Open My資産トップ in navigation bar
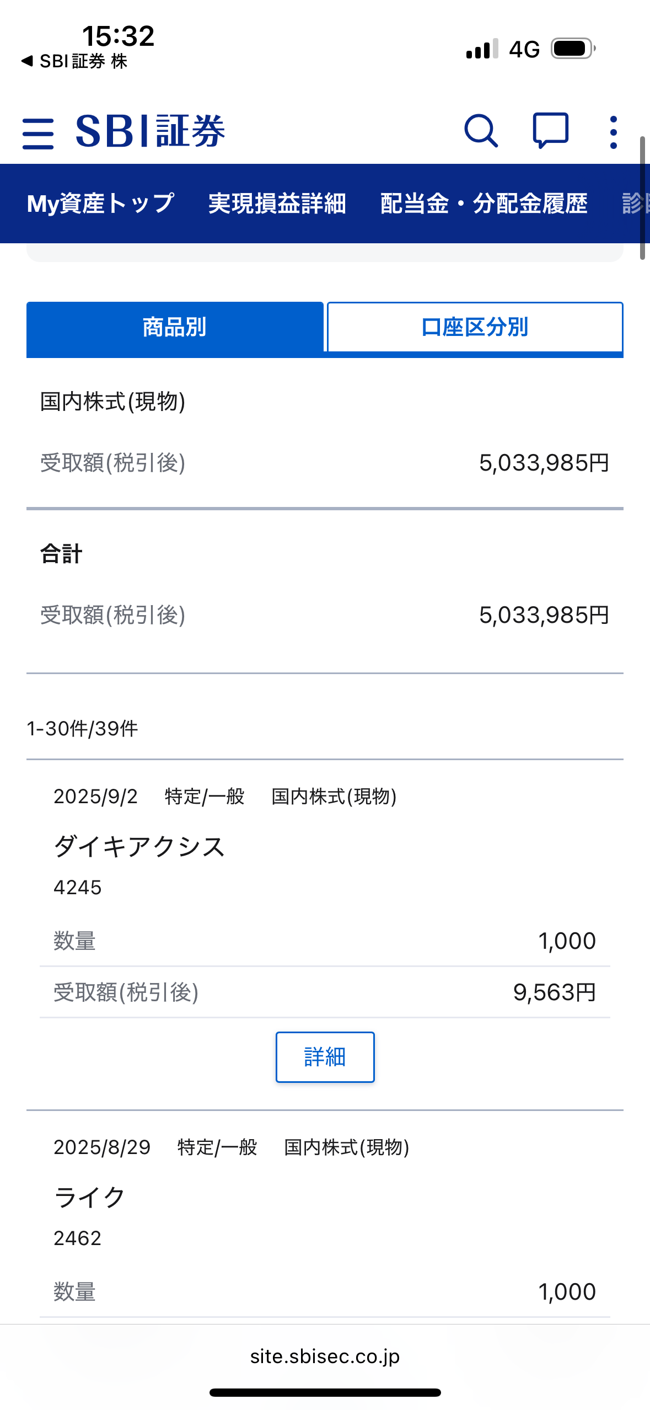650x1410 pixels. point(101,204)
